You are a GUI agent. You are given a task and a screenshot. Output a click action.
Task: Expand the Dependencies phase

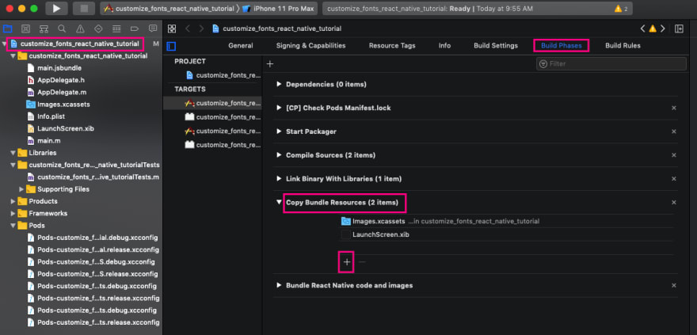pyautogui.click(x=279, y=84)
